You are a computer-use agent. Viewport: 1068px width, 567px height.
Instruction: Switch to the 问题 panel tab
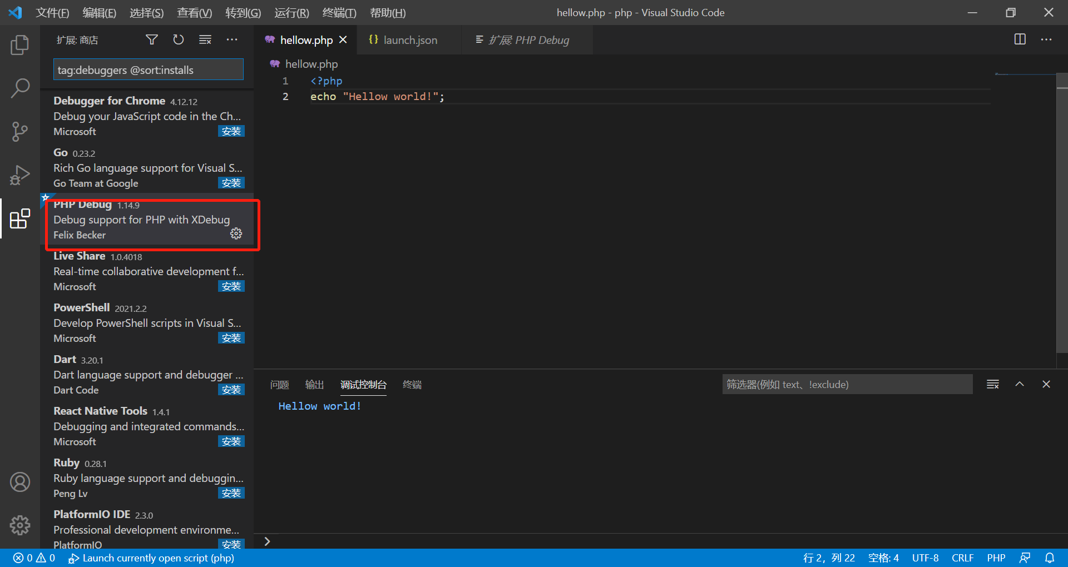pyautogui.click(x=280, y=385)
